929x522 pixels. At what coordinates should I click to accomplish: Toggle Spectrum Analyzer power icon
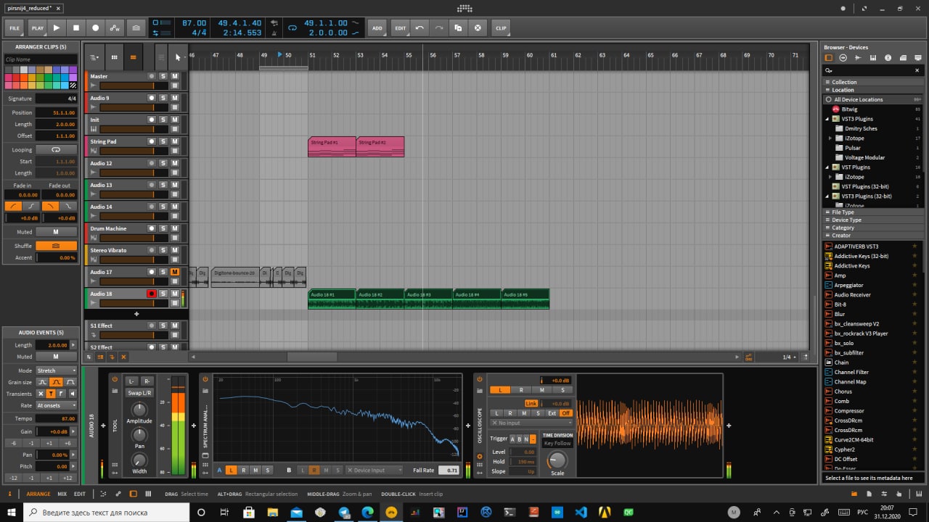205,379
